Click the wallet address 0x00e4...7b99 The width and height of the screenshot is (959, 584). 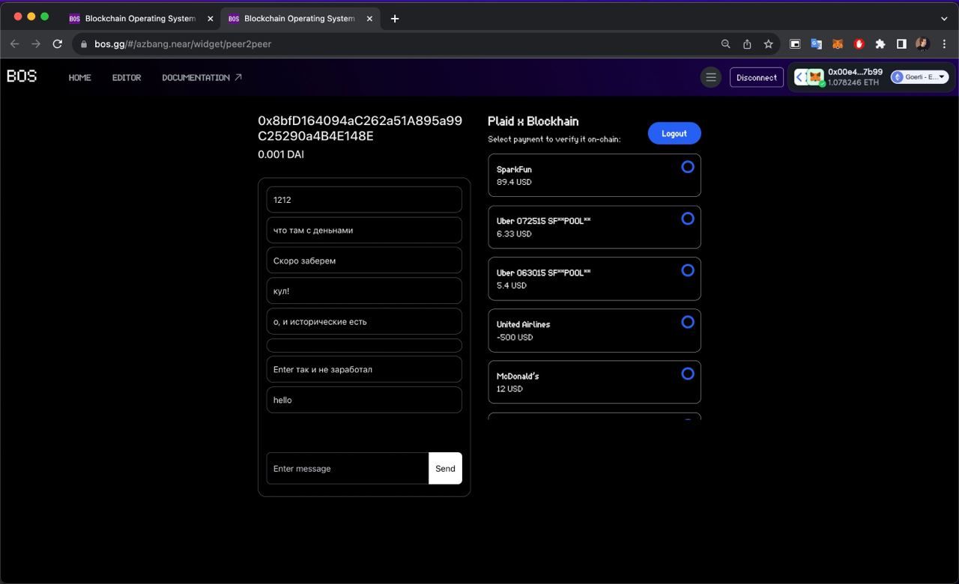coord(855,72)
